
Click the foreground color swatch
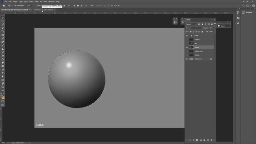click(2, 96)
